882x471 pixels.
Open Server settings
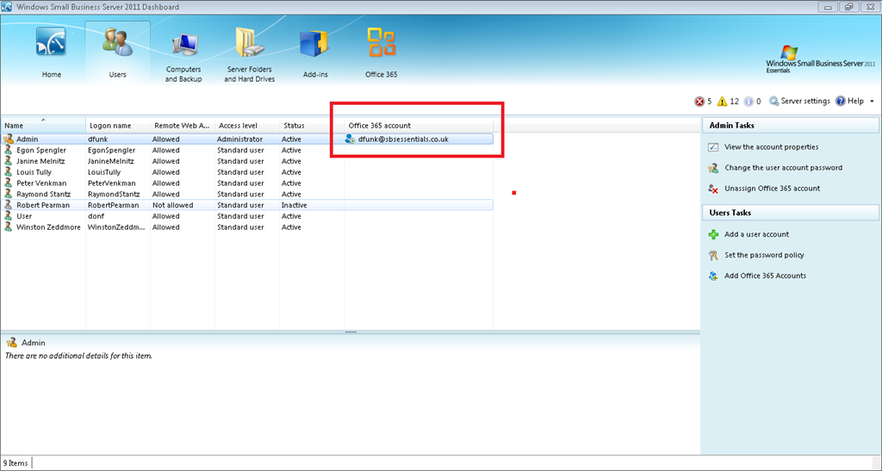(x=799, y=102)
